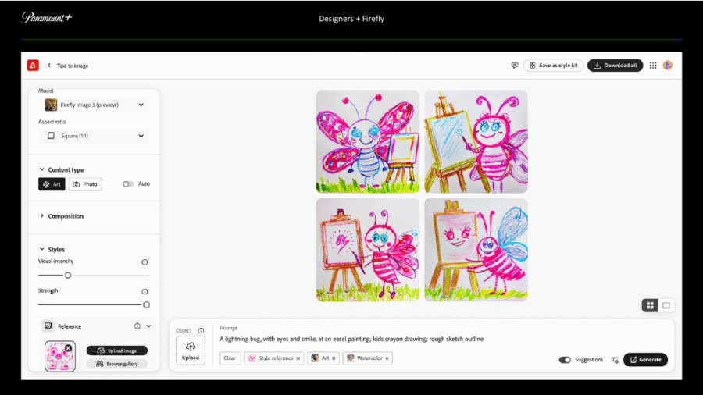Click the prompt settings icon beside Suggestions
The image size is (703, 395).
tap(615, 360)
